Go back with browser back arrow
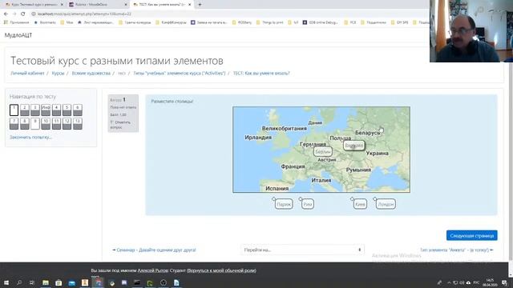Viewport: 513px width, 288px height. (x=6, y=14)
